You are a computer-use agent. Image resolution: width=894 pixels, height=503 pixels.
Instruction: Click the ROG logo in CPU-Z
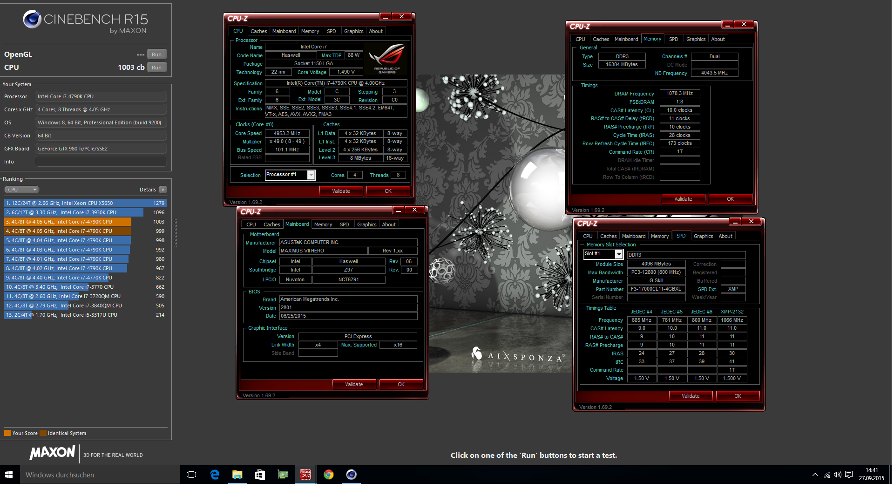tap(386, 59)
